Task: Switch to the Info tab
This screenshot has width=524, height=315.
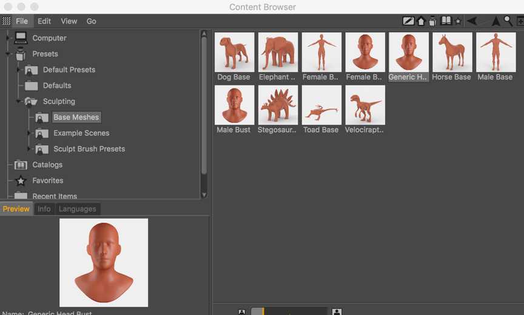Action: click(x=44, y=209)
